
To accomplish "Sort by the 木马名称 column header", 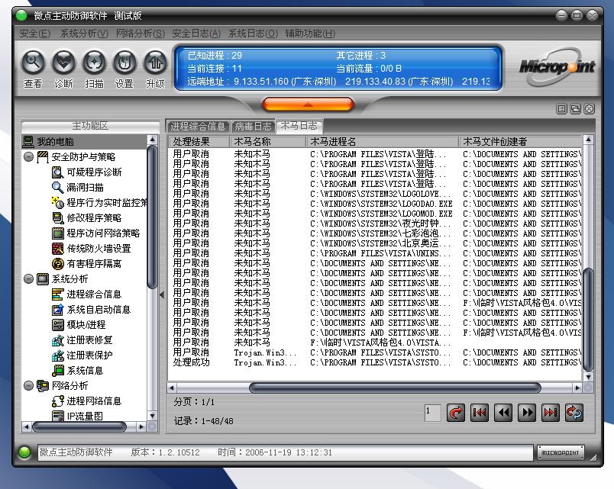I will 267,142.
